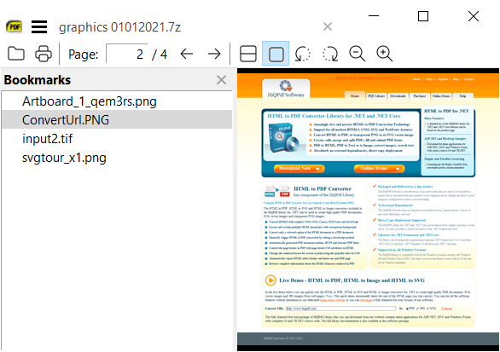Viewport: 500px width, 352px height.
Task: Rotate page counterclockwise
Action: (303, 54)
